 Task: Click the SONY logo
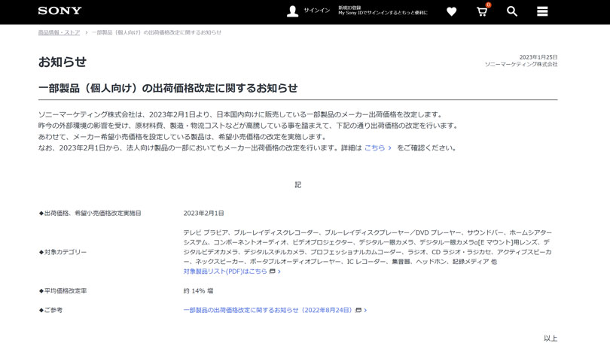59,11
